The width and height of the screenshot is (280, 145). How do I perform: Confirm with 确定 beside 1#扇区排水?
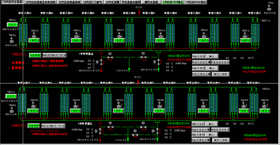pyautogui.click(x=212, y=68)
